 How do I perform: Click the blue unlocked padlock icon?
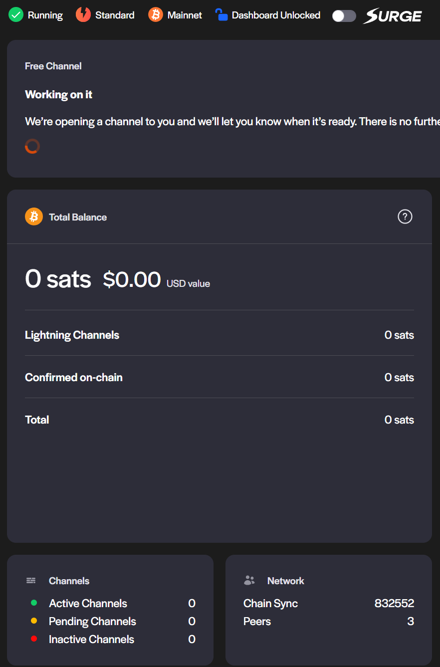(x=221, y=14)
